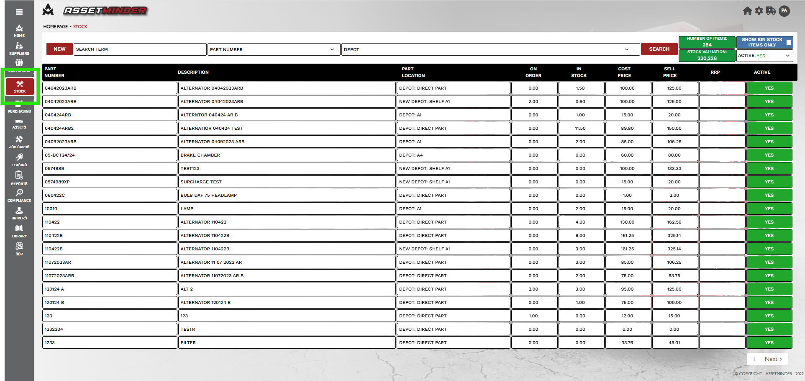Image resolution: width=805 pixels, height=381 pixels.
Task: Open settings via the gear icon
Action: coord(759,11)
